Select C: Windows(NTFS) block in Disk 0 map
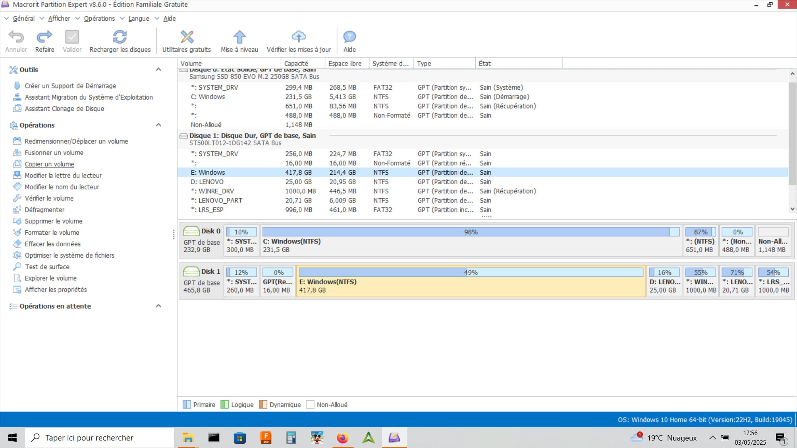The width and height of the screenshot is (797, 448). click(x=471, y=240)
